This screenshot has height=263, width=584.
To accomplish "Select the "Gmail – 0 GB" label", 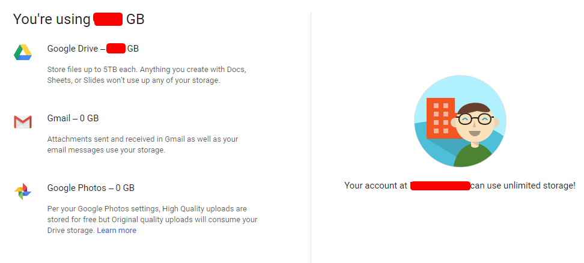I will pyautogui.click(x=73, y=118).
